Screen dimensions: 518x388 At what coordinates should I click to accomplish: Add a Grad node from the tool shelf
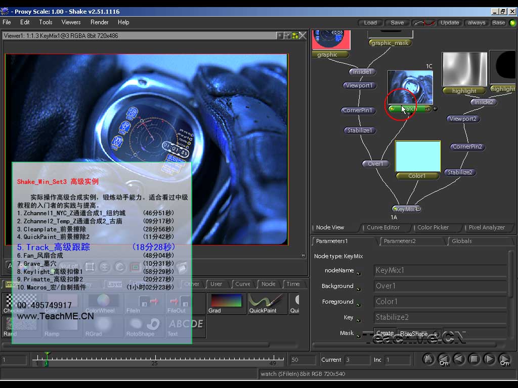pos(227,304)
